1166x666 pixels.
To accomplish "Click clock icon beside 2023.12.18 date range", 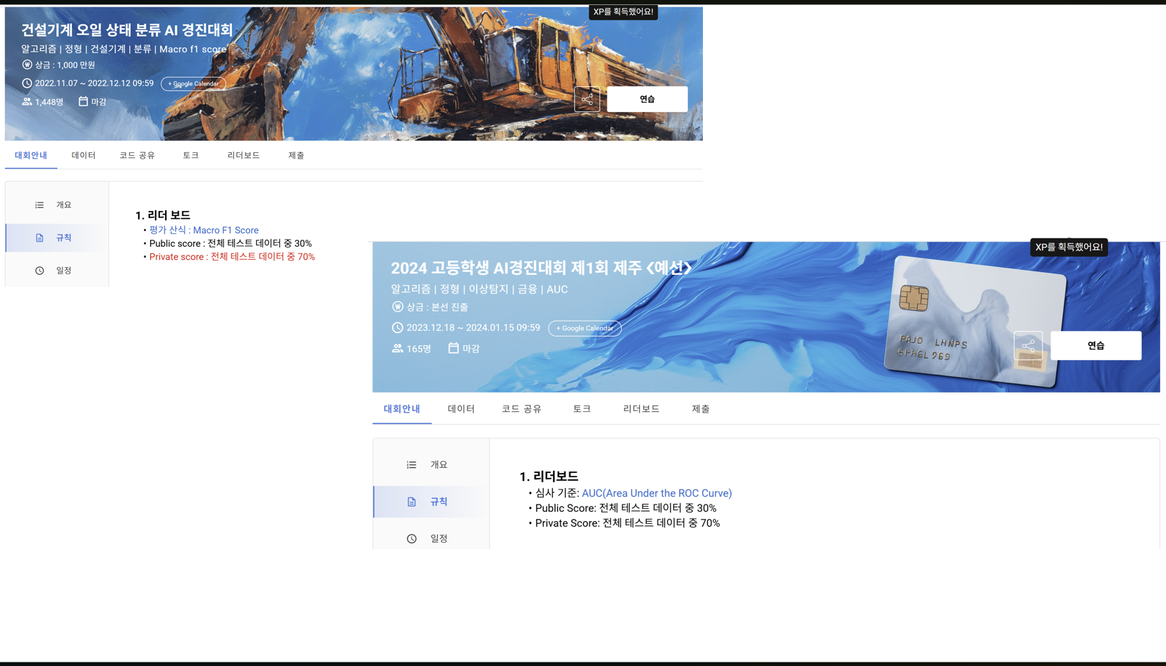I will click(x=397, y=327).
